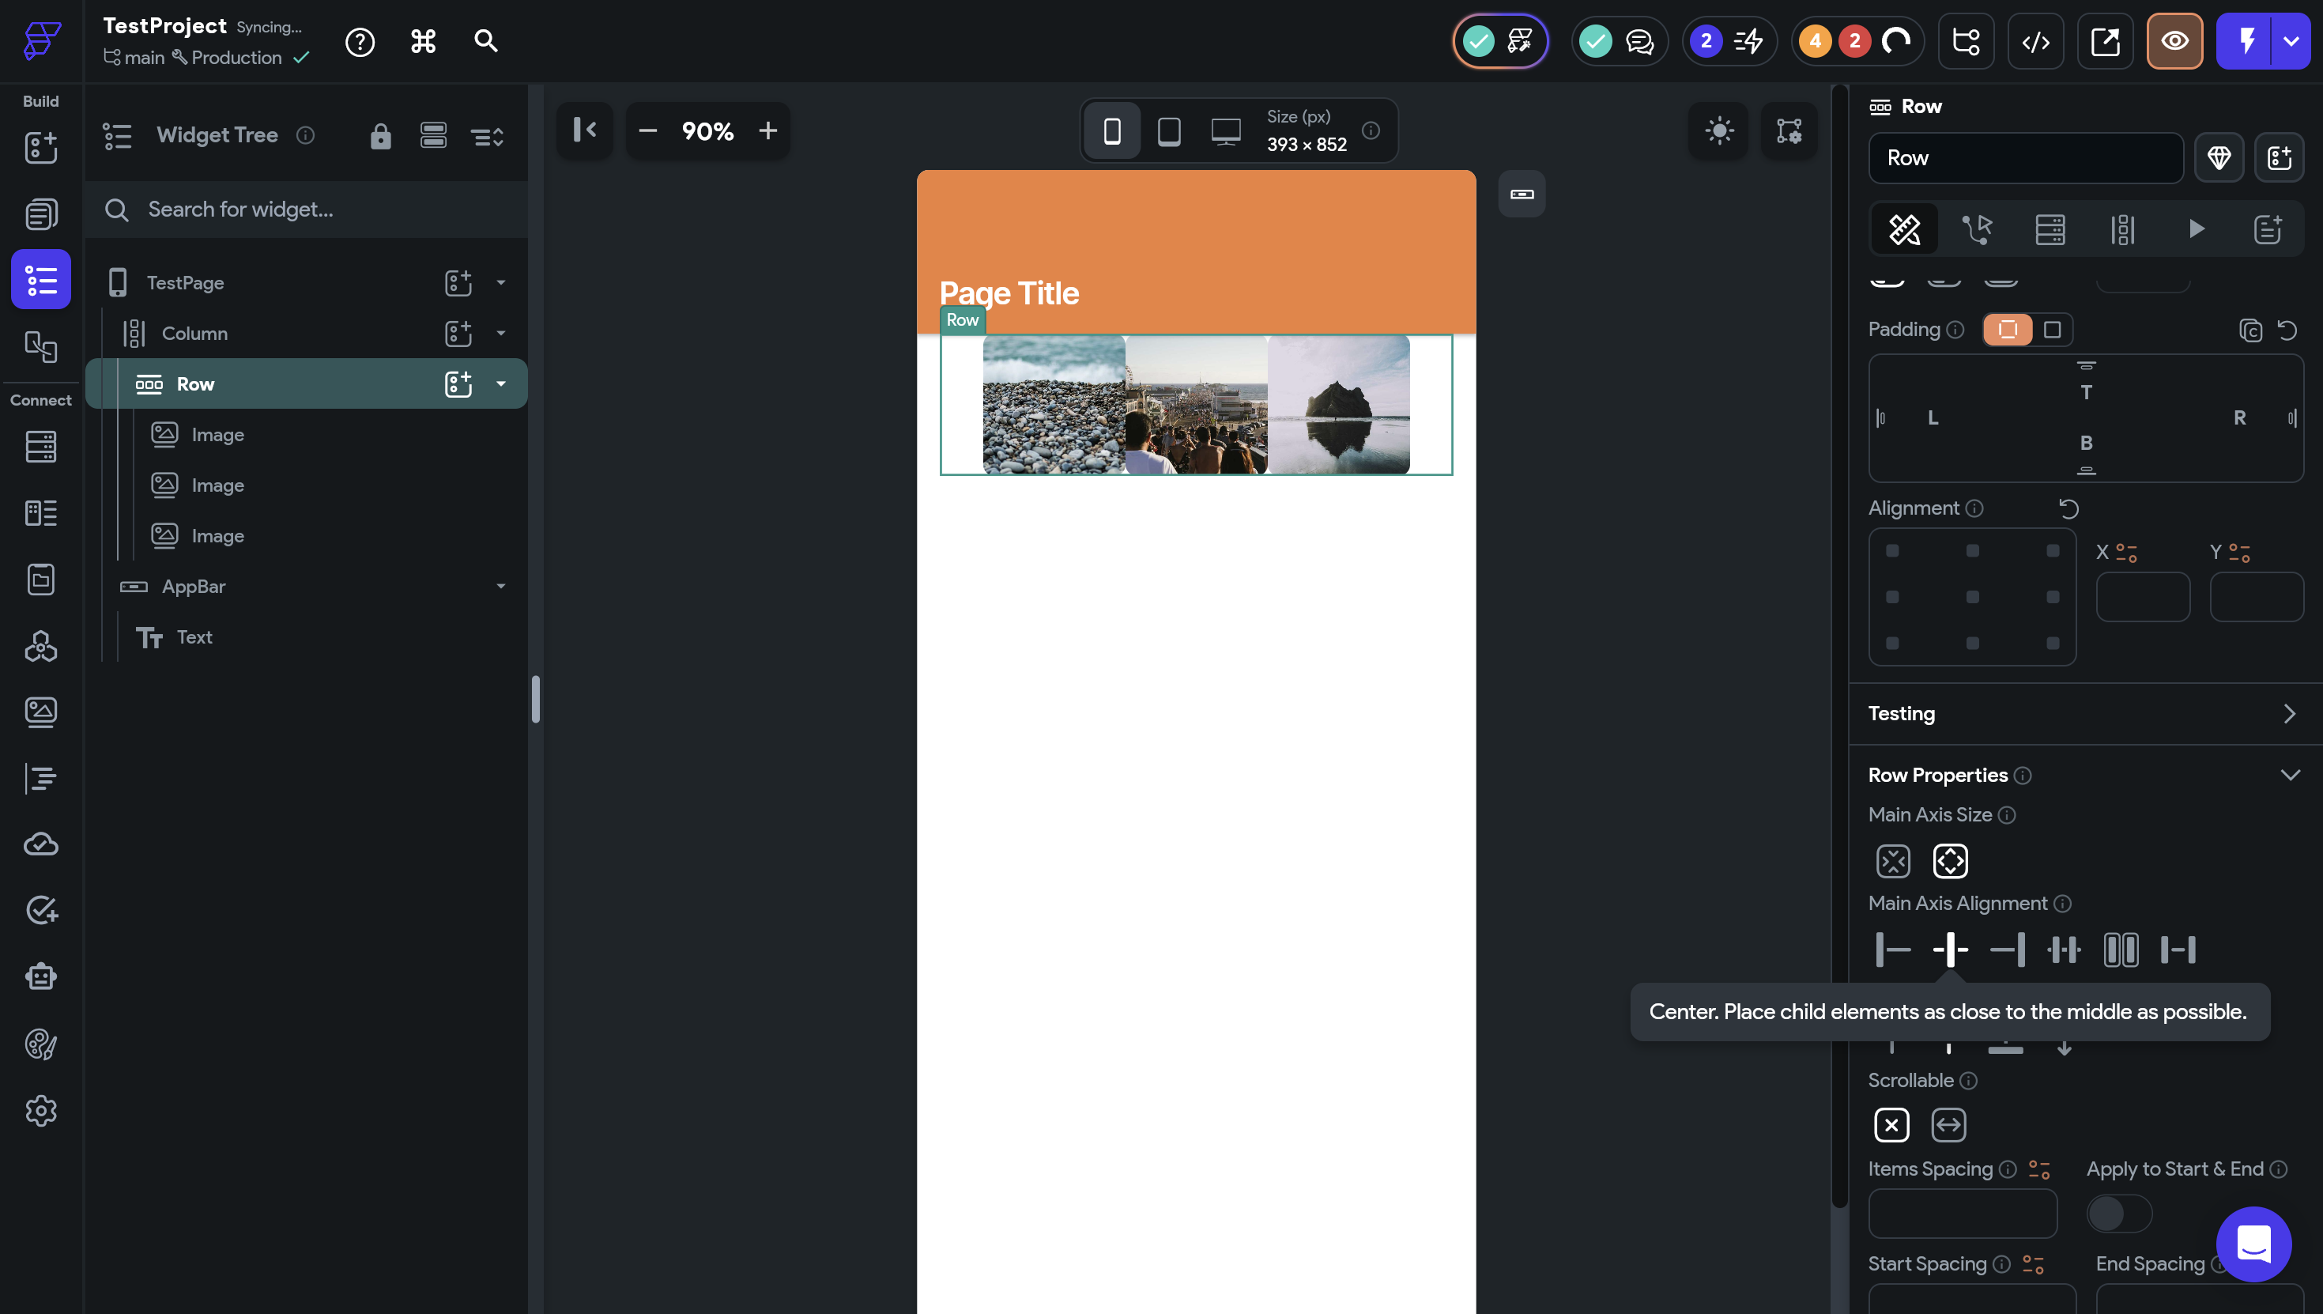The image size is (2323, 1314).
Task: Open the keyboard shortcuts command icon
Action: pos(423,42)
